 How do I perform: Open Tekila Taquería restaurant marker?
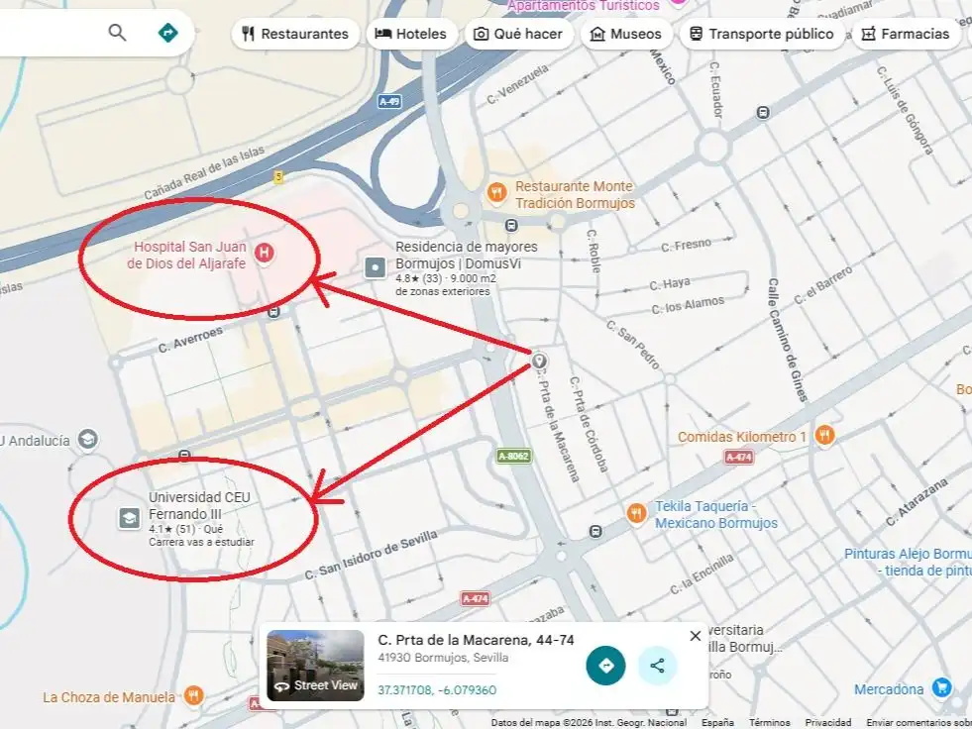[636, 513]
